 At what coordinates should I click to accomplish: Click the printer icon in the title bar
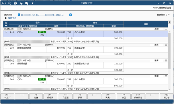point(15,3)
